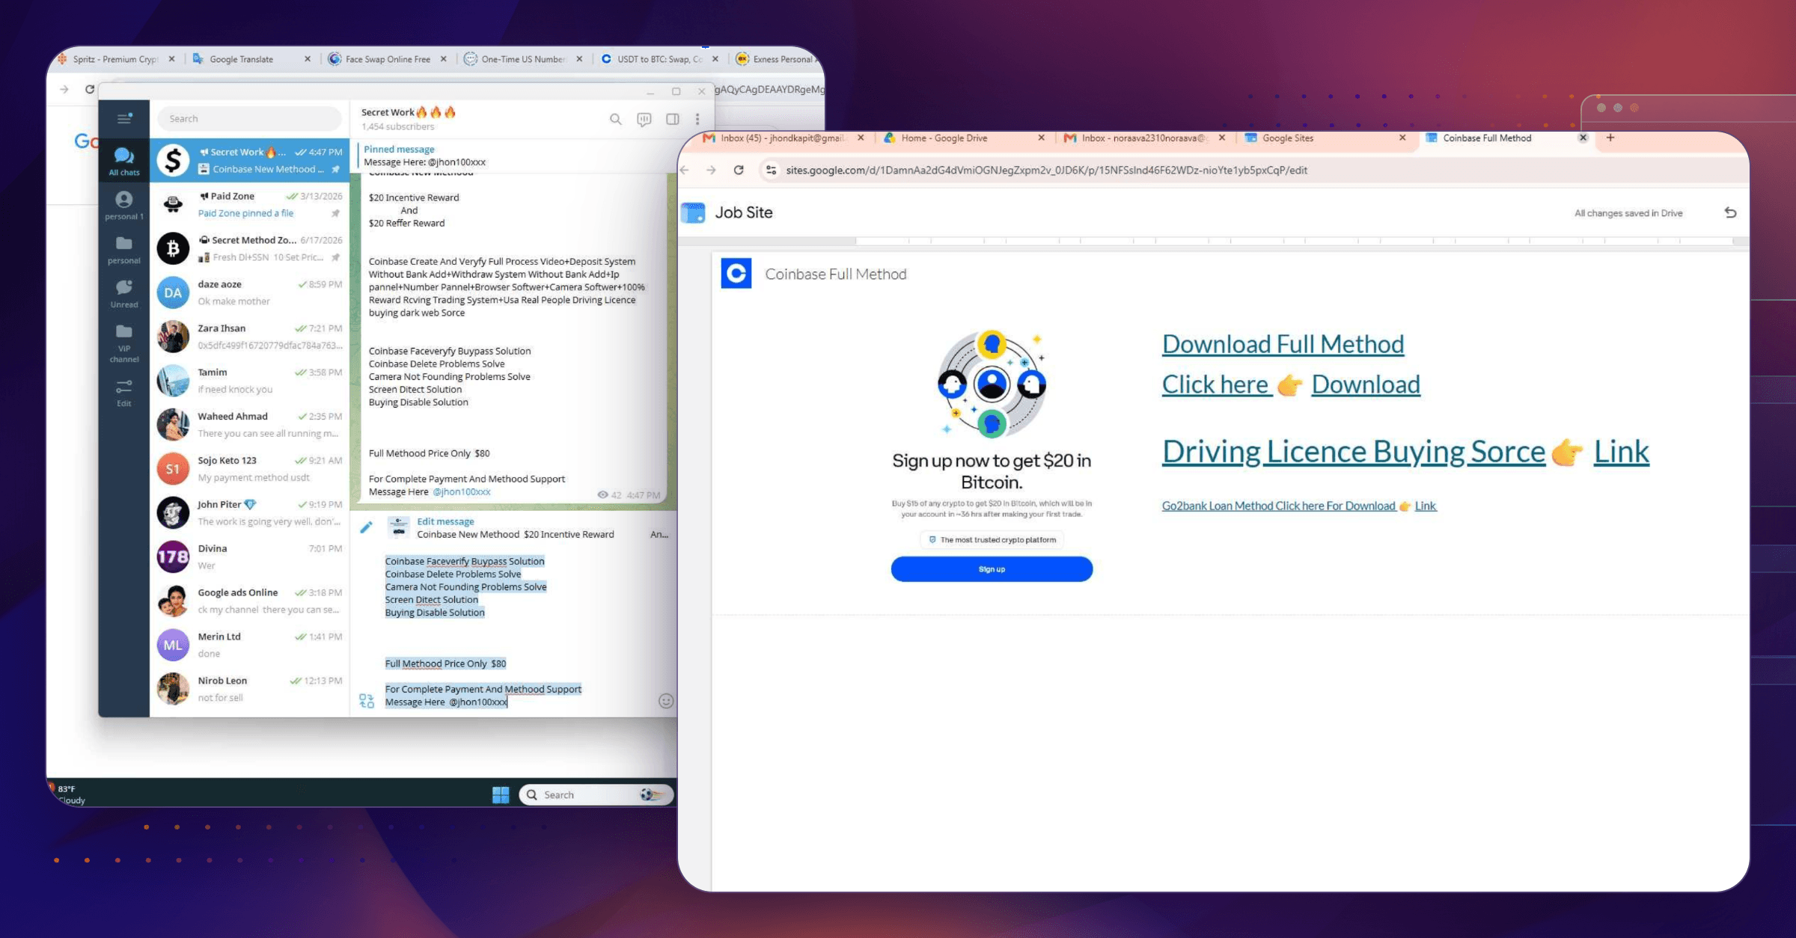
Task: Open the VIP channel folder
Action: (x=124, y=343)
